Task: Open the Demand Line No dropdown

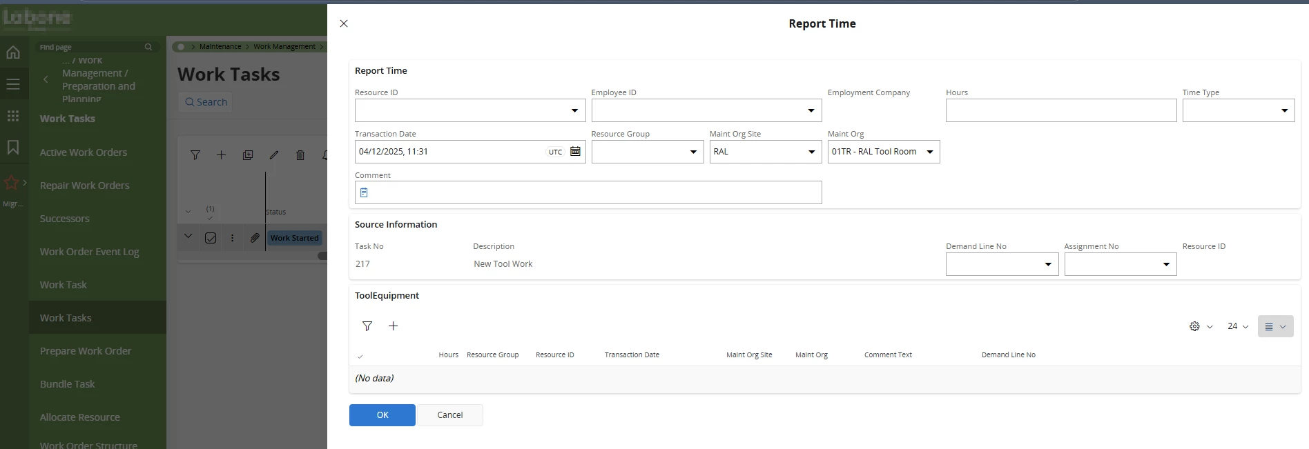Action: coord(1047,264)
